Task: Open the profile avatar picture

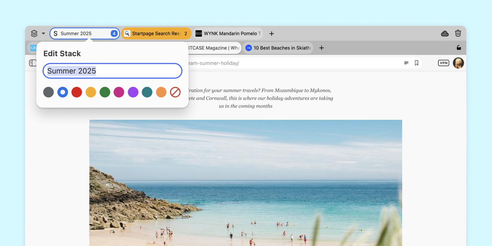Action: tap(458, 63)
